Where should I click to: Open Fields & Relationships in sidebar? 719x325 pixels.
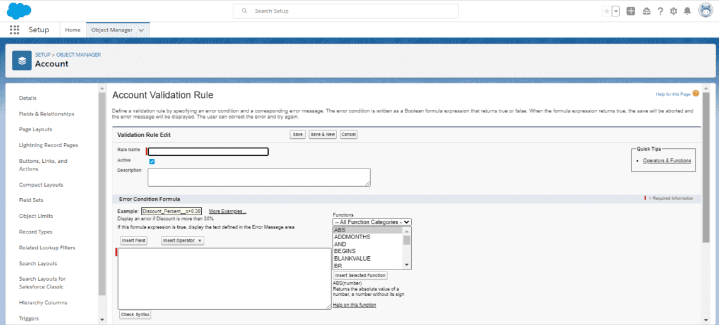(x=46, y=114)
